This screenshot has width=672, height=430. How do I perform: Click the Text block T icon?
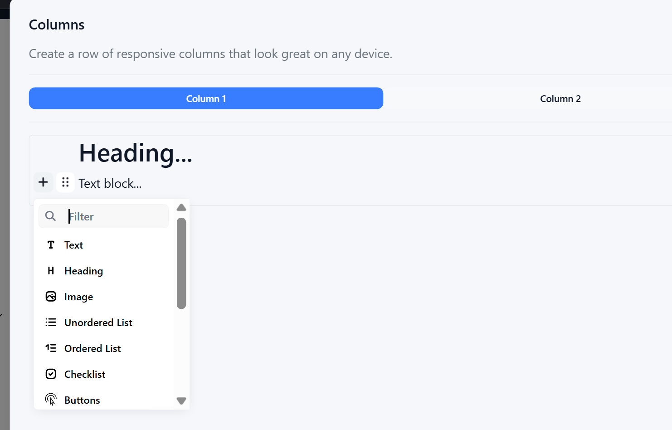tap(51, 245)
